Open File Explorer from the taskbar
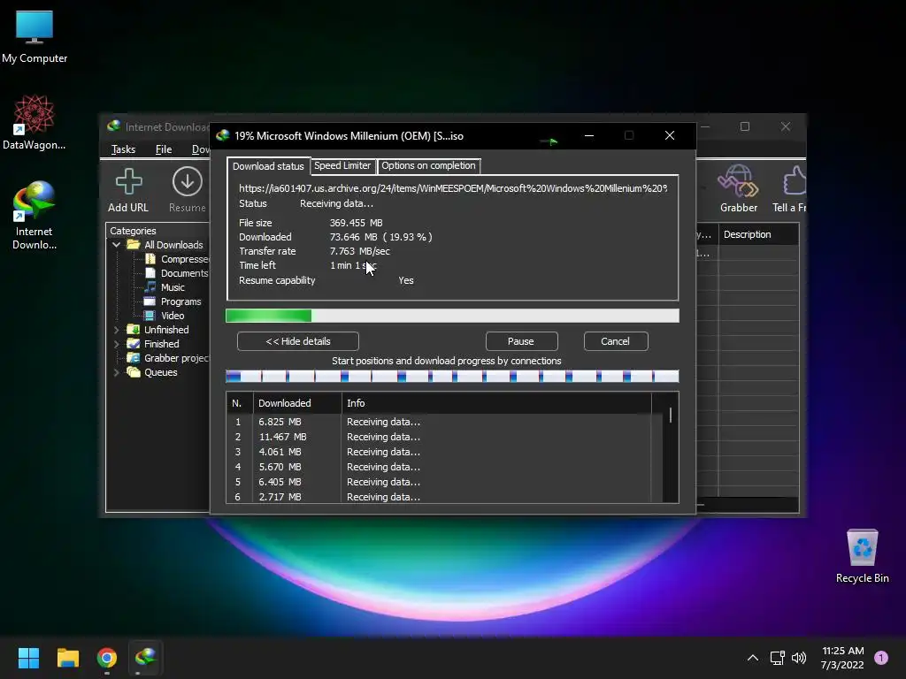 click(x=67, y=658)
